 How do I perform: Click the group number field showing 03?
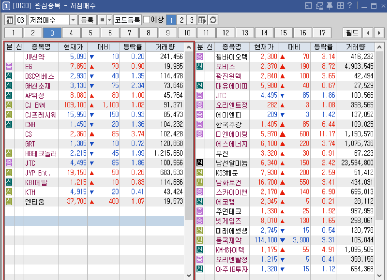click(21, 20)
